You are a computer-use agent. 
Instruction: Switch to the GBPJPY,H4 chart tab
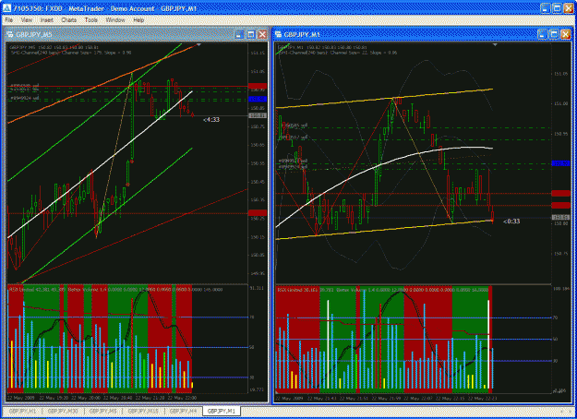click(x=183, y=411)
